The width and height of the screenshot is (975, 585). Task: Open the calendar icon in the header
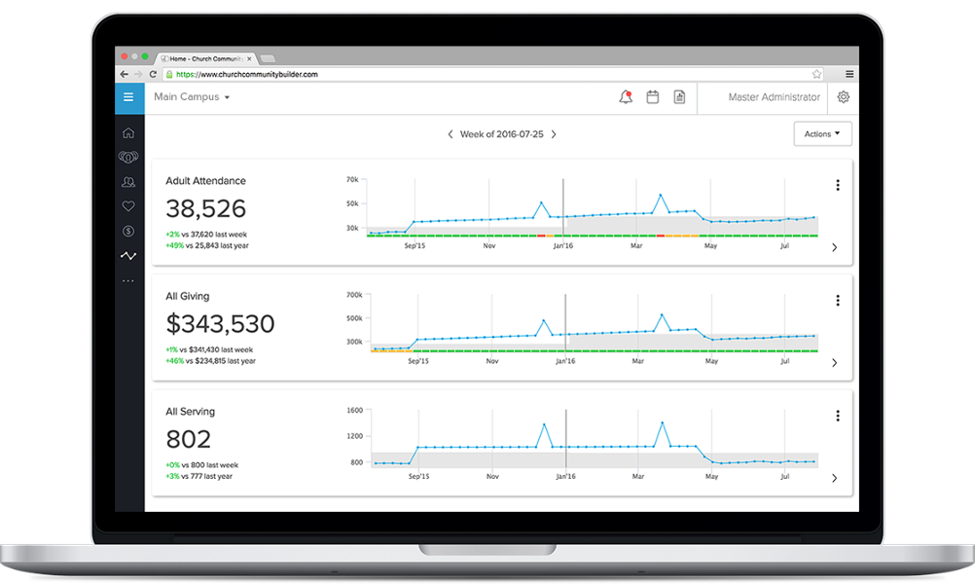click(652, 97)
